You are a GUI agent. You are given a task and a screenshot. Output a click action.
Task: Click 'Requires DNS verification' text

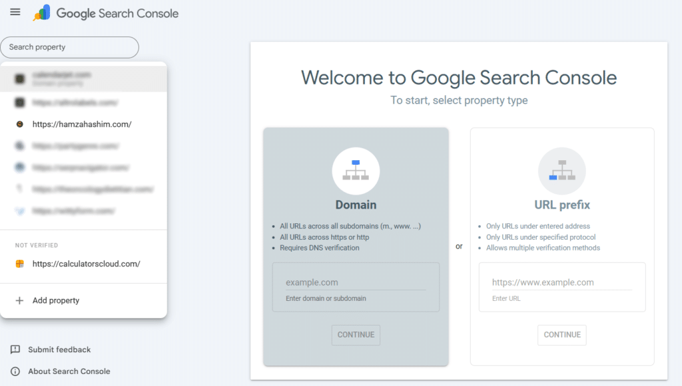click(x=320, y=248)
